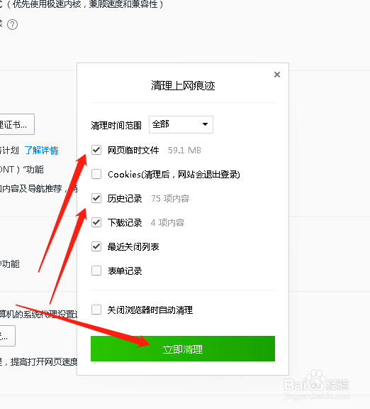Close the 清理上网痕迹 dialog
The width and height of the screenshot is (370, 409).
point(277,75)
